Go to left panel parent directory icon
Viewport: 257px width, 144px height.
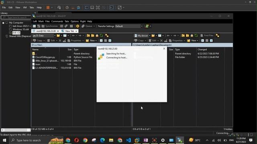click(x=88, y=36)
